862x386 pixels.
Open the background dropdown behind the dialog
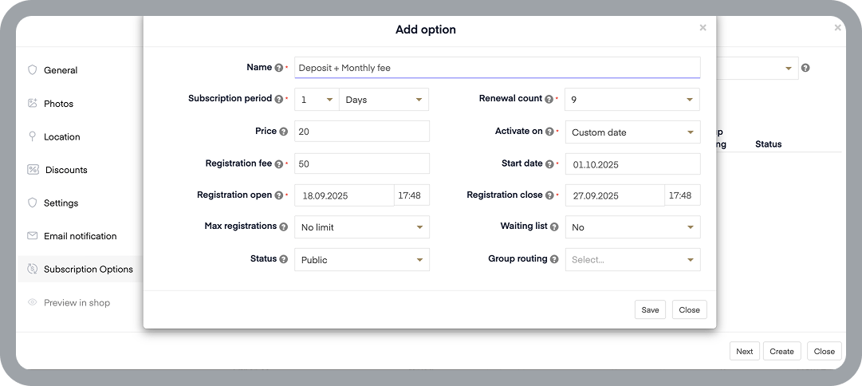[x=758, y=68]
